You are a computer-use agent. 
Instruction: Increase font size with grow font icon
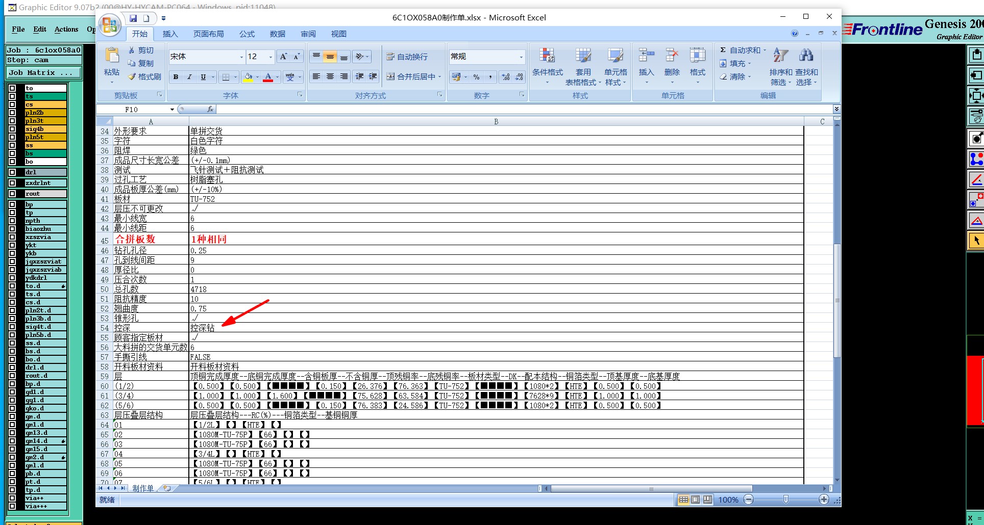284,57
